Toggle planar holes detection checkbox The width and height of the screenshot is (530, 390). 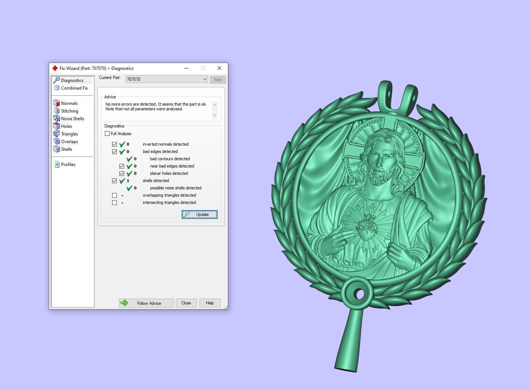122,173
